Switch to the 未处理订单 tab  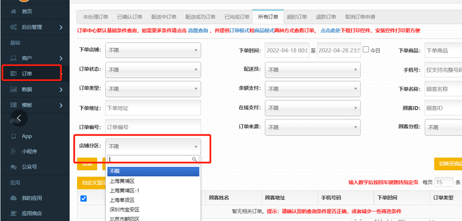click(95, 17)
